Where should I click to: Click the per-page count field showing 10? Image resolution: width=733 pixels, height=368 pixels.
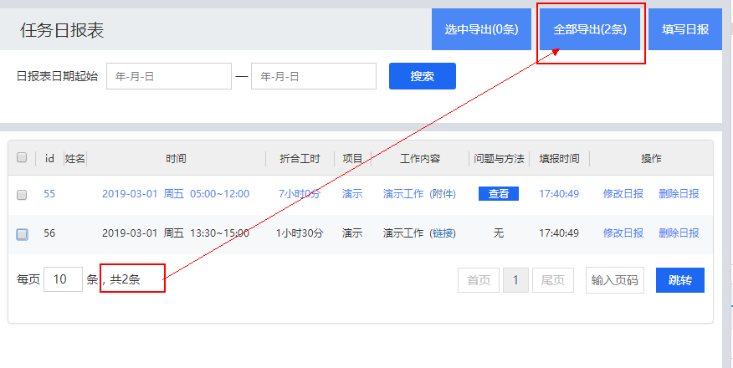[63, 279]
